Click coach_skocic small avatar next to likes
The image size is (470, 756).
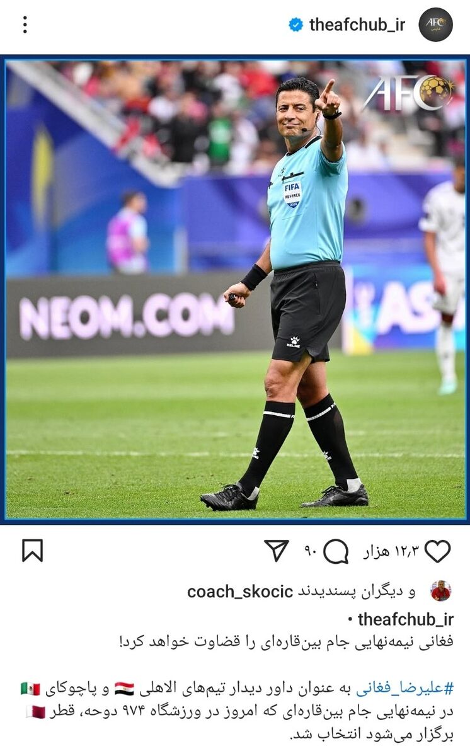[x=440, y=591]
